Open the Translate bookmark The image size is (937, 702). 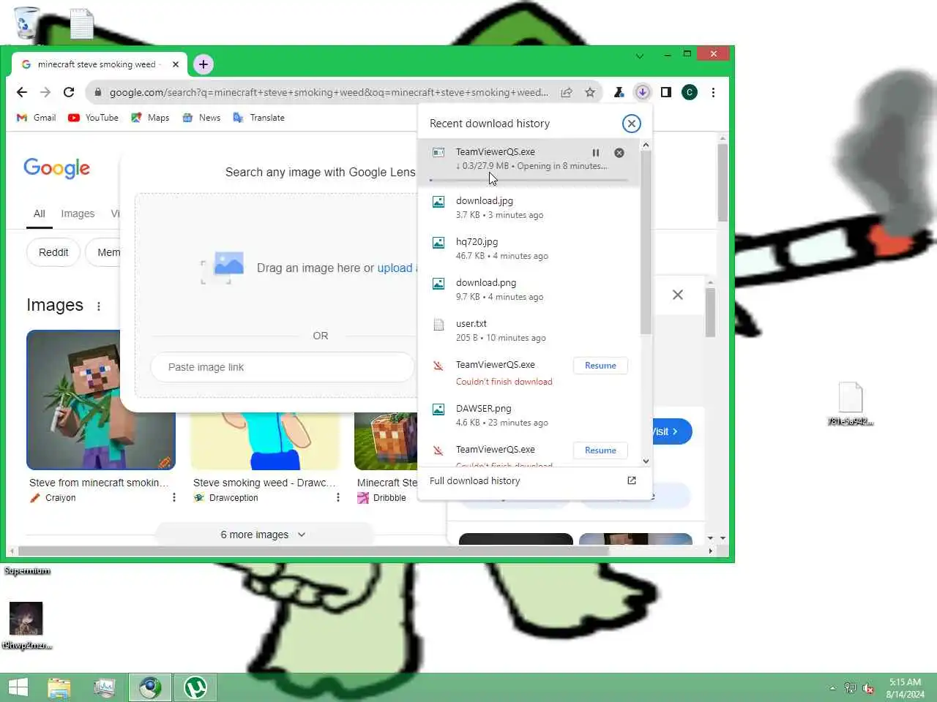[258, 118]
